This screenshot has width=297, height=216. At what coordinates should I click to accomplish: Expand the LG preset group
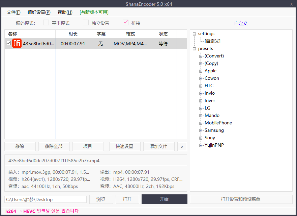click(201, 108)
